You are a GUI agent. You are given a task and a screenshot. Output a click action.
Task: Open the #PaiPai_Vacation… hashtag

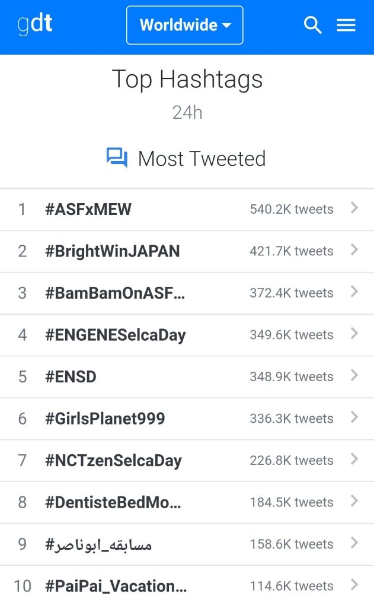click(116, 586)
